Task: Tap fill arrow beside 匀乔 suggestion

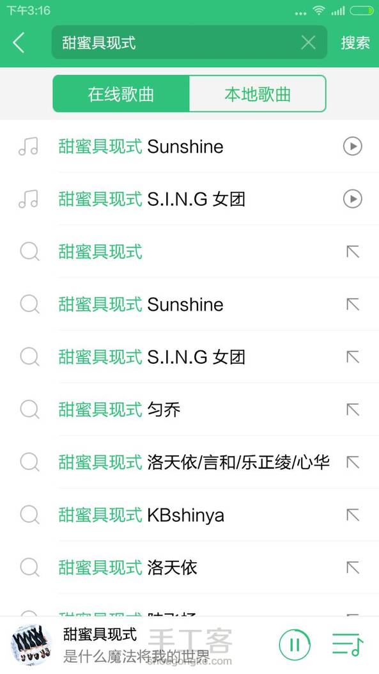Action: point(353,410)
